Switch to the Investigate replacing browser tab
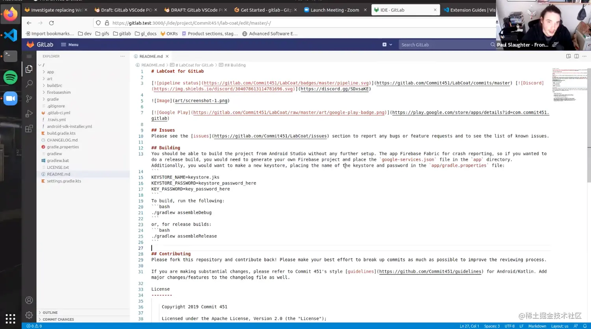This screenshot has width=591, height=329. coord(56,10)
